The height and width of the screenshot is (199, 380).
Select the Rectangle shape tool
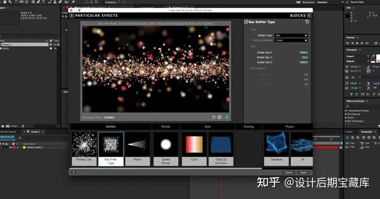coord(33,2)
